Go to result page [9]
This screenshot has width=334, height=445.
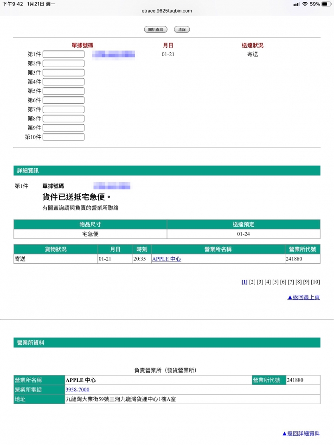[306, 282]
